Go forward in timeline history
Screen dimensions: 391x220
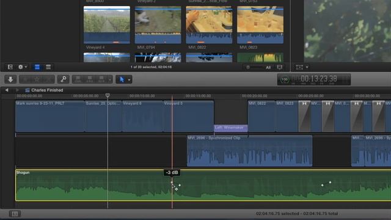click(x=17, y=90)
